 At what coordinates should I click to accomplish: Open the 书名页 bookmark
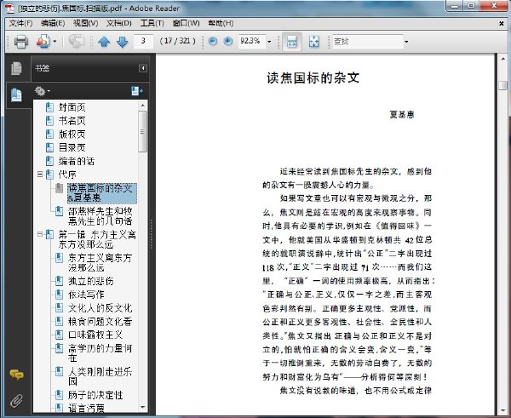(x=72, y=121)
